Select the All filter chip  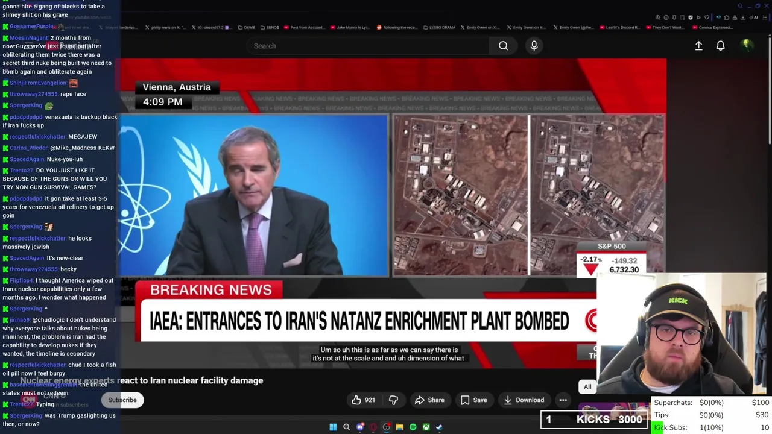587,387
